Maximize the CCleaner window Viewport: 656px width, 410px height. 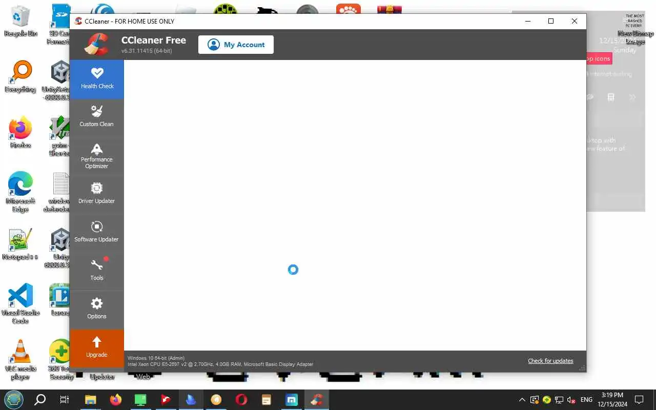pos(551,21)
